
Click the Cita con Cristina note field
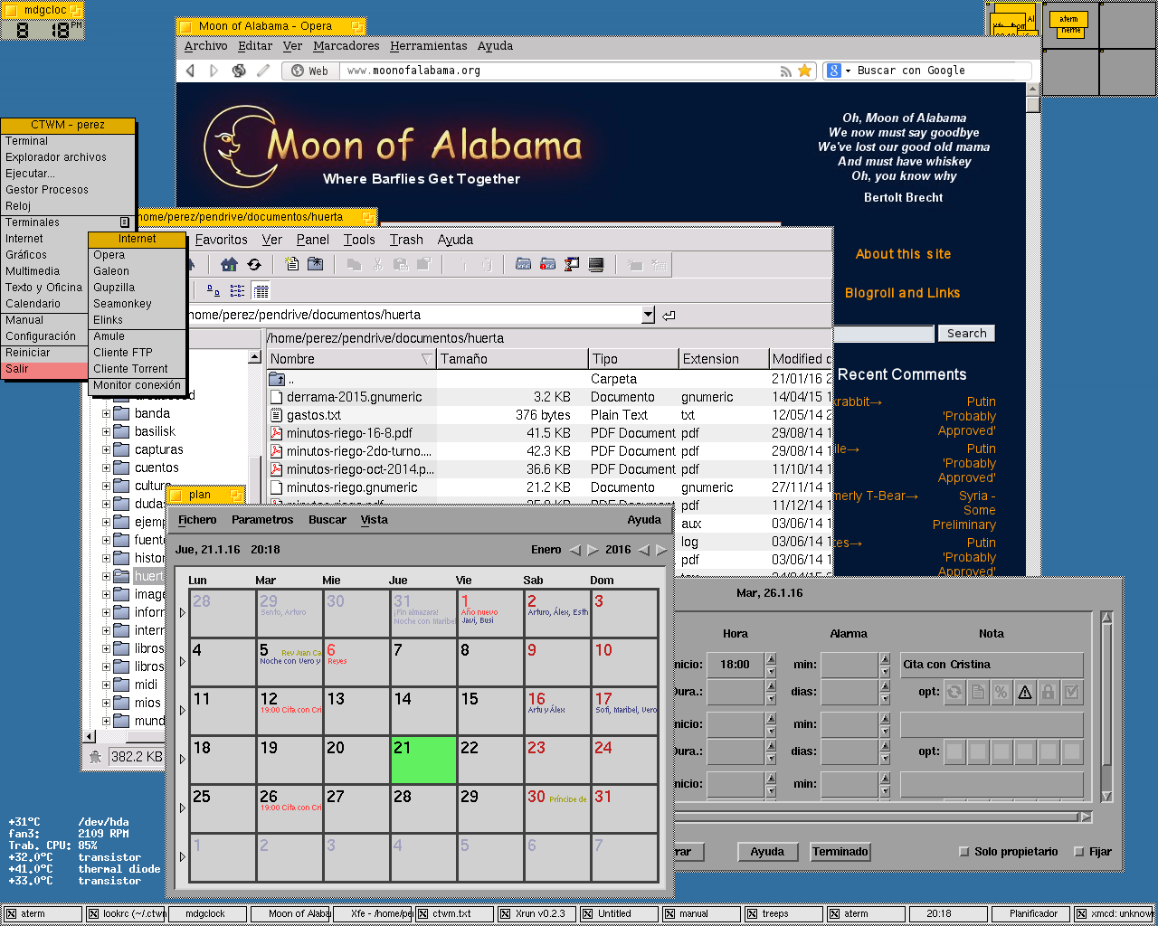click(992, 665)
